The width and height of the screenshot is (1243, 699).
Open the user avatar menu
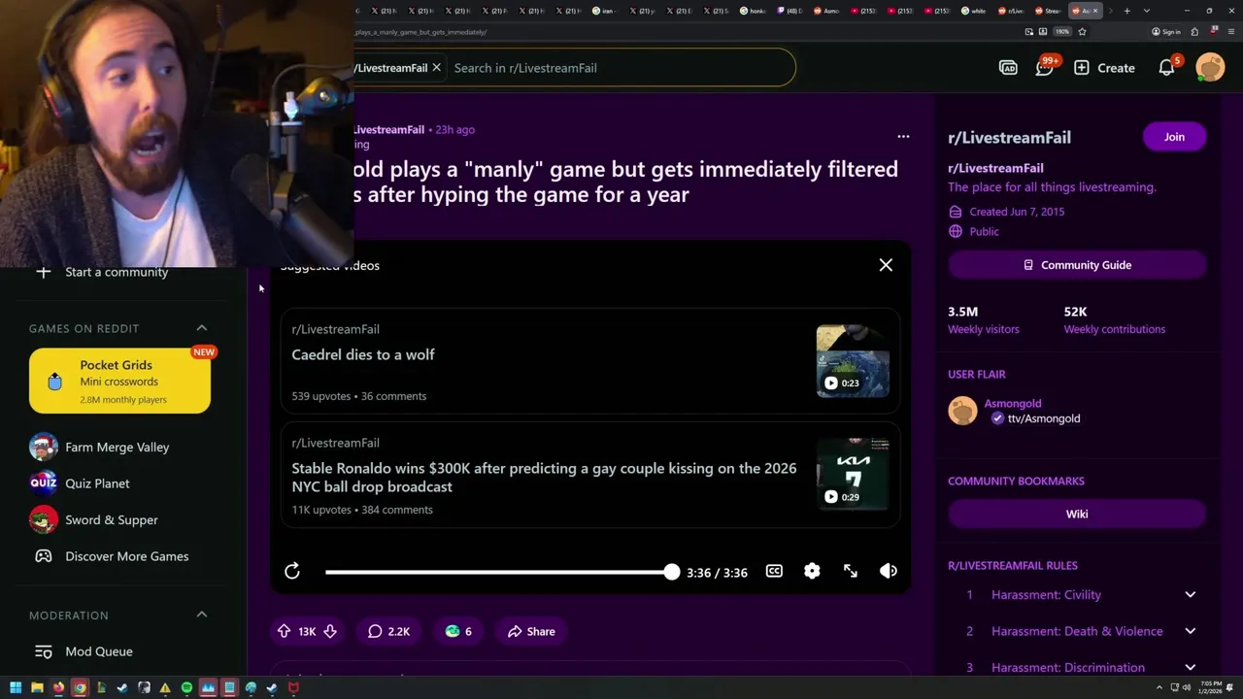tap(1210, 68)
